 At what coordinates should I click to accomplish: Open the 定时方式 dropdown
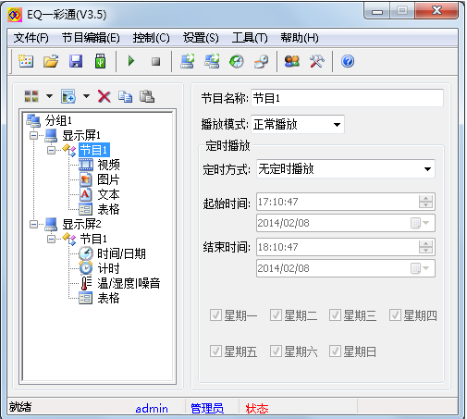[346, 168]
